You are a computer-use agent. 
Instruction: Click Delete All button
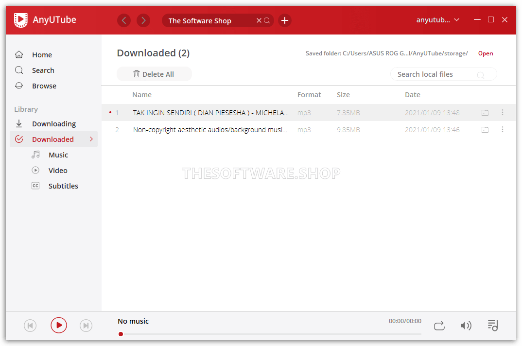click(x=154, y=73)
